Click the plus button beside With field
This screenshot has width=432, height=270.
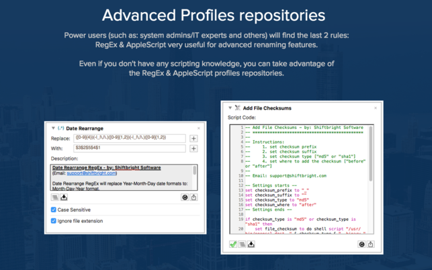(x=193, y=148)
